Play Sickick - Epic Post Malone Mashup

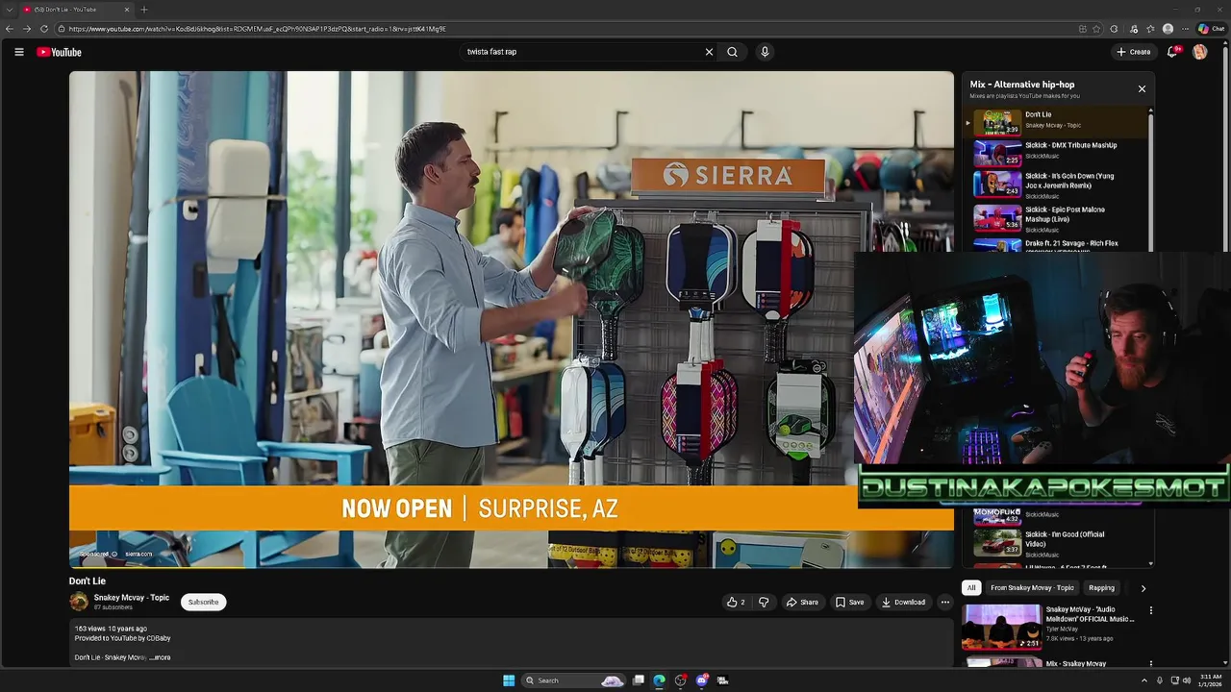[1058, 218]
